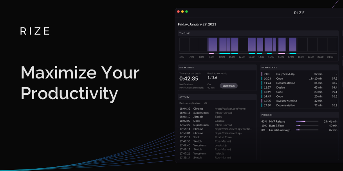Select the 11:24 Documentation workblock row

pos(299,83)
